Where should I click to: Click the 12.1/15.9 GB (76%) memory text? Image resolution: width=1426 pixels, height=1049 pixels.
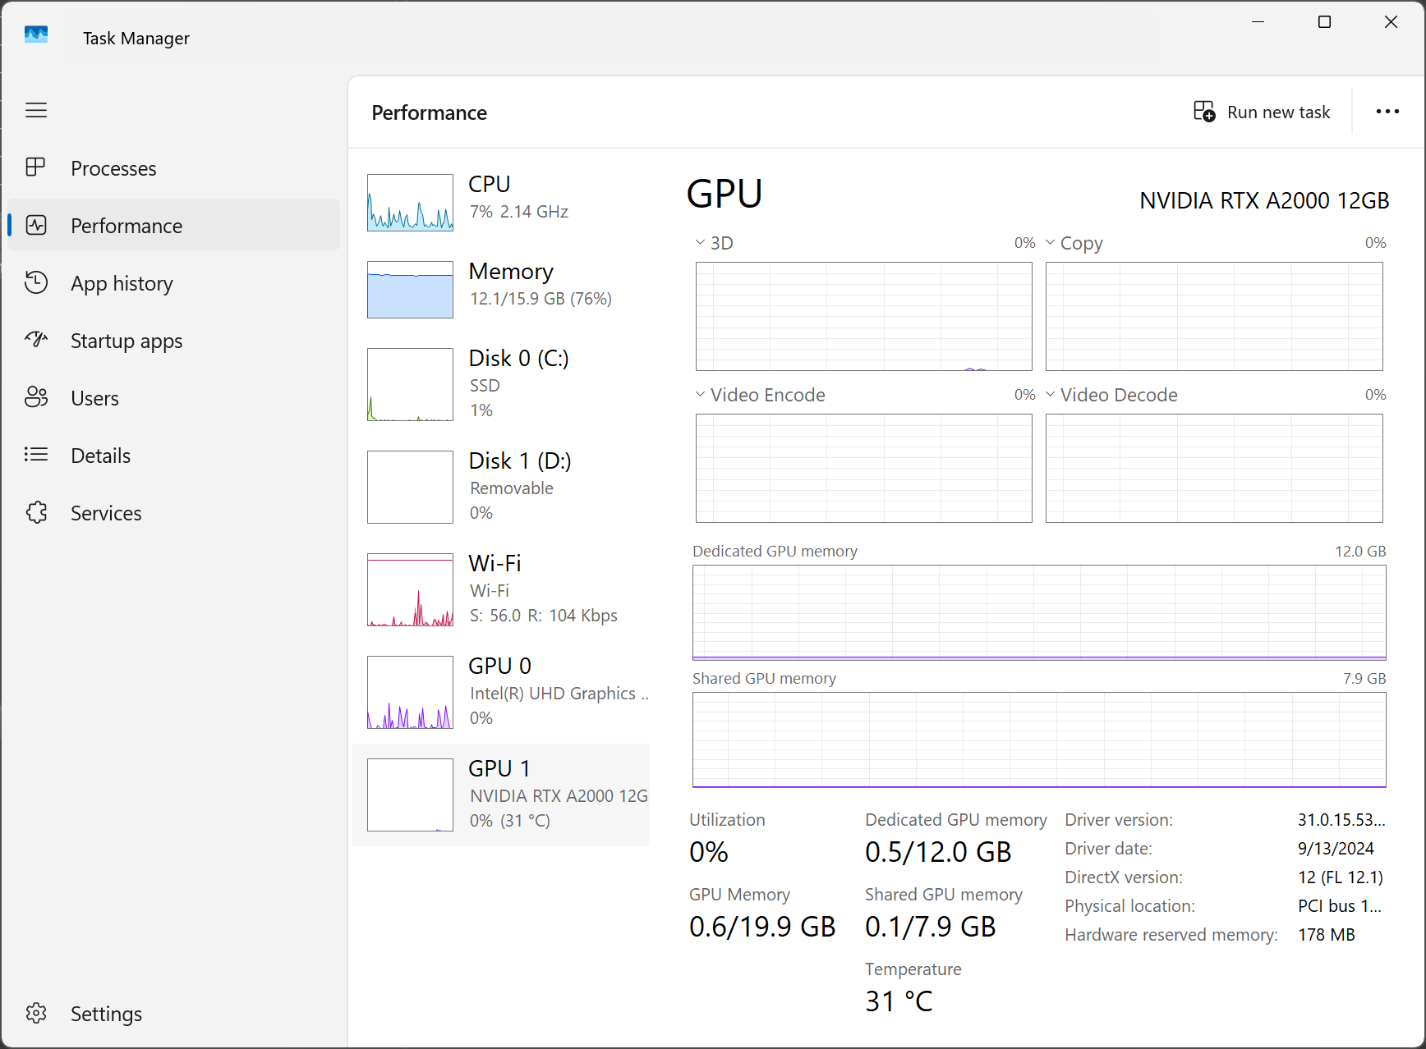tap(540, 299)
